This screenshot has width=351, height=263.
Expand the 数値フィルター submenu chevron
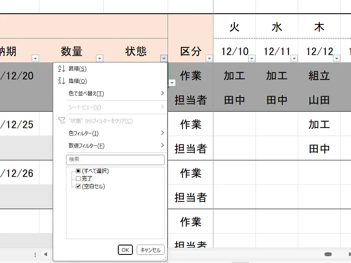click(x=162, y=145)
